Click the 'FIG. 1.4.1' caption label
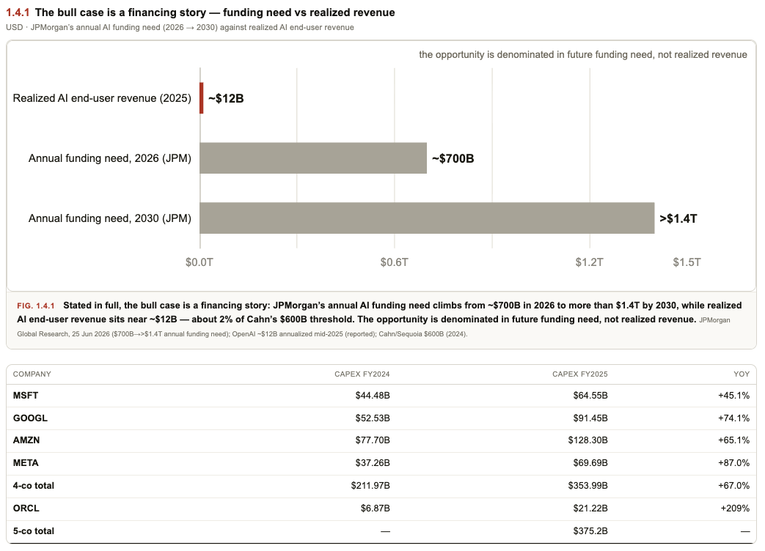The width and height of the screenshot is (765, 551). click(36, 306)
